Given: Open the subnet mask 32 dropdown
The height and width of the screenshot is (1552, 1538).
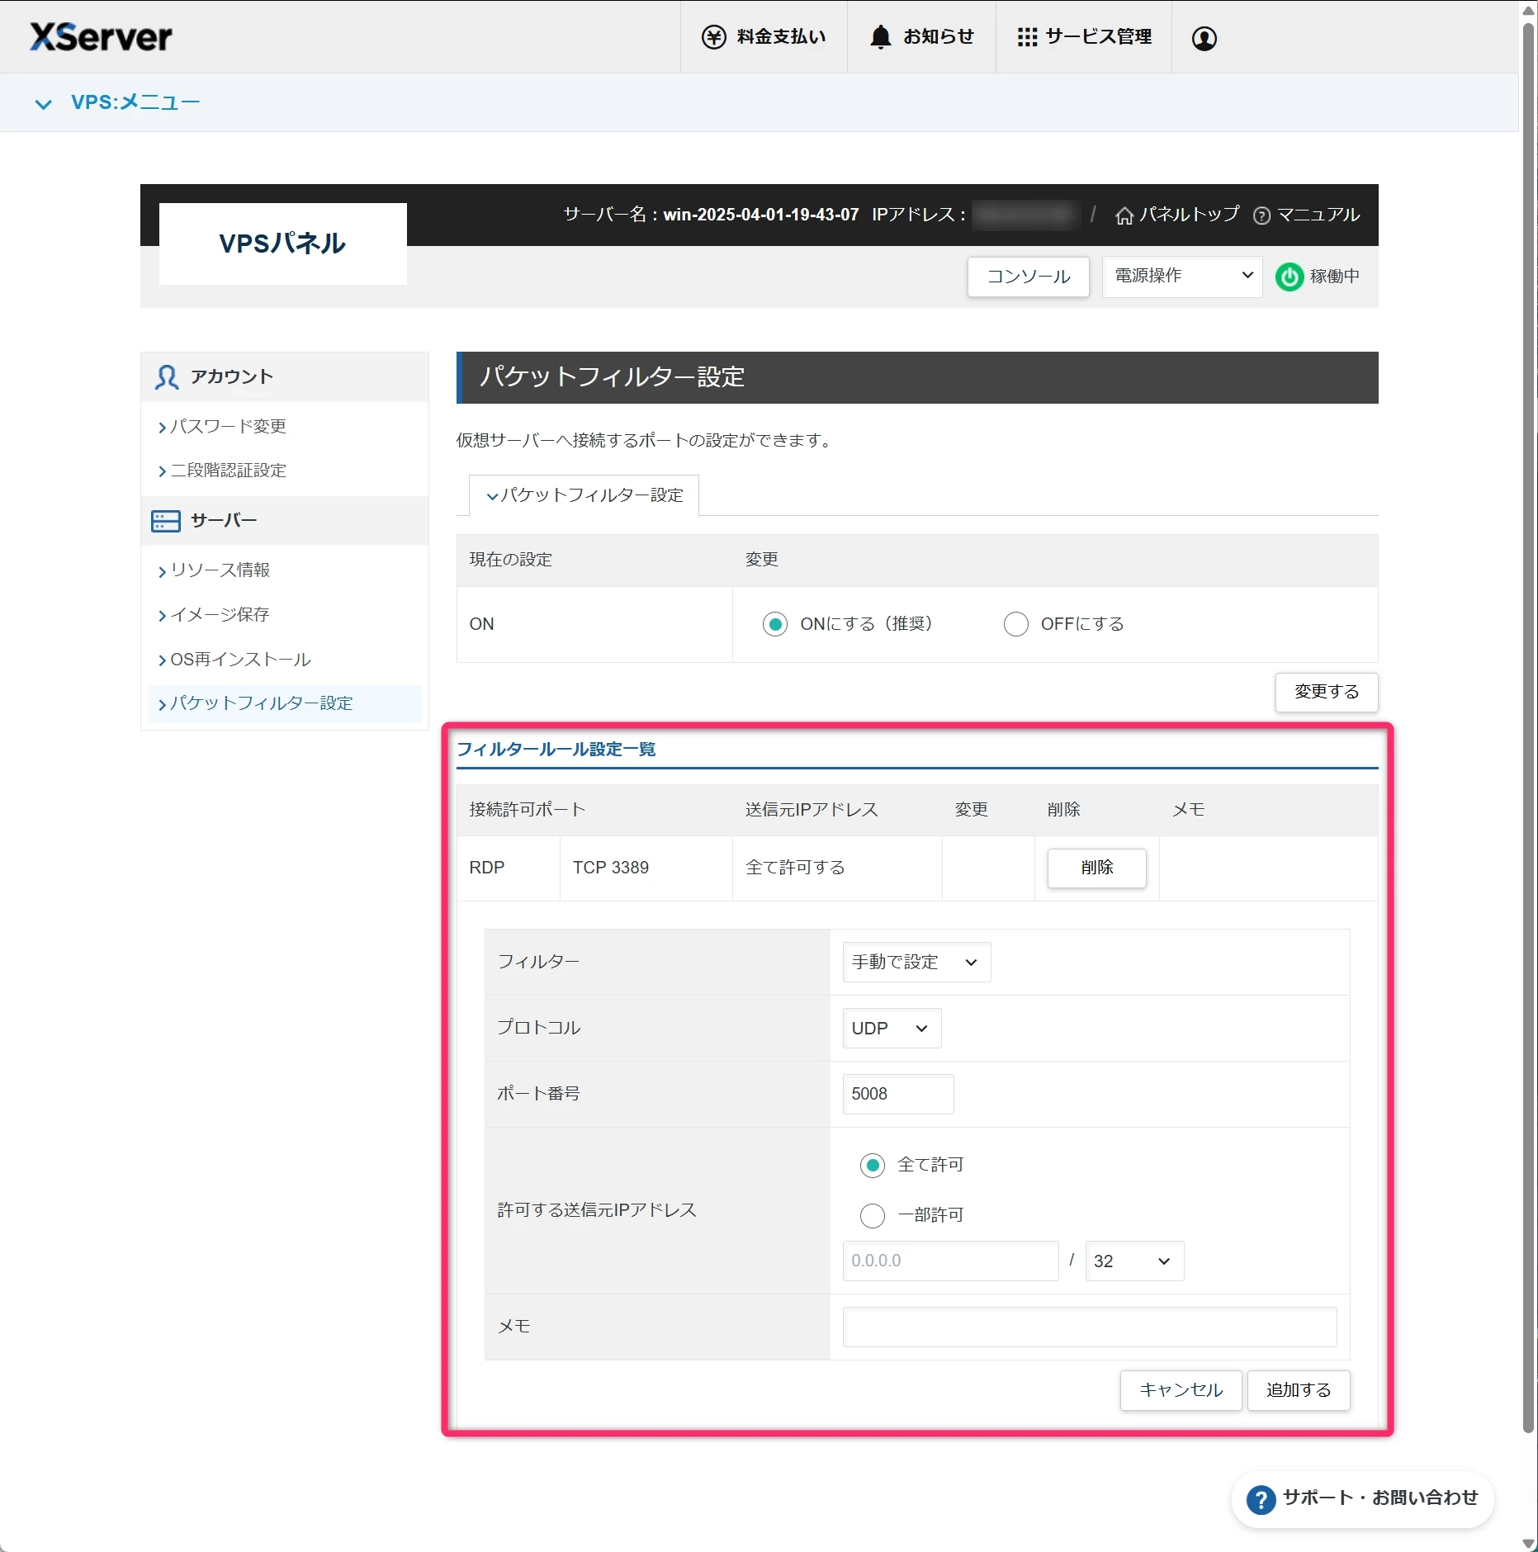Looking at the screenshot, I should click(x=1134, y=1261).
